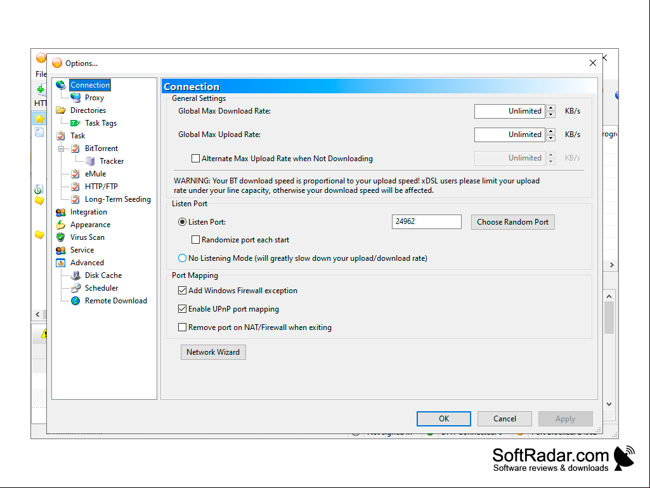Select the Service icon
The width and height of the screenshot is (650, 488).
click(x=60, y=250)
